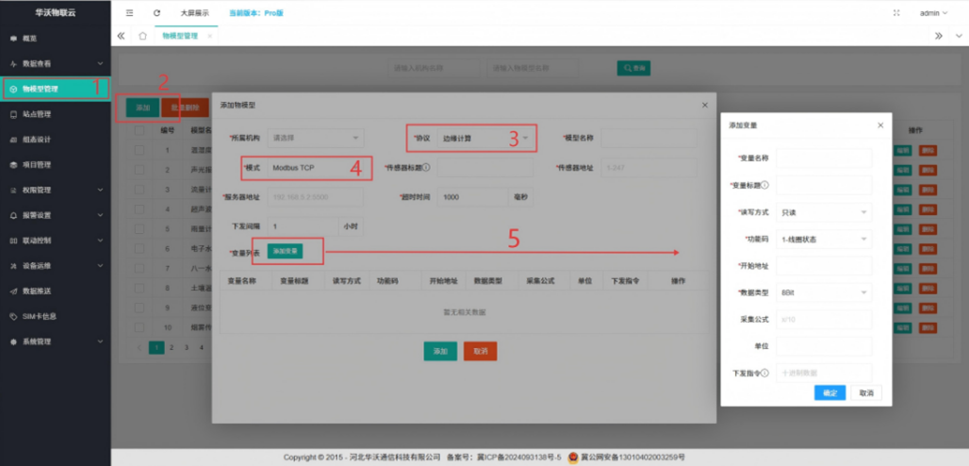Click the refresh icon in top bar

click(x=157, y=13)
